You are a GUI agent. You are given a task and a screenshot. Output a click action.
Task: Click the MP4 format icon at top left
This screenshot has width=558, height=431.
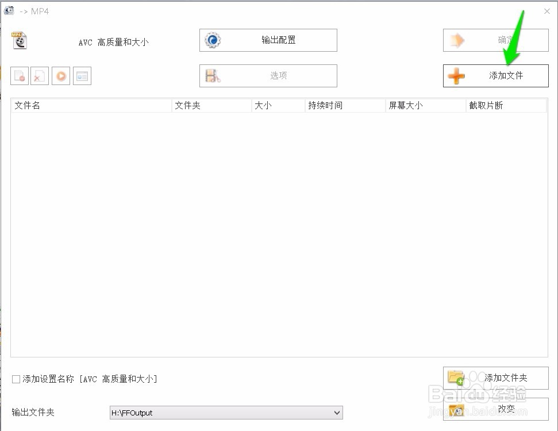tap(19, 40)
